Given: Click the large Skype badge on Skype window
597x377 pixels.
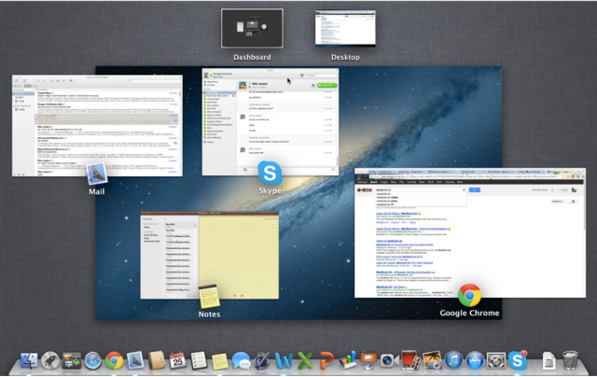Looking at the screenshot, I should [270, 173].
